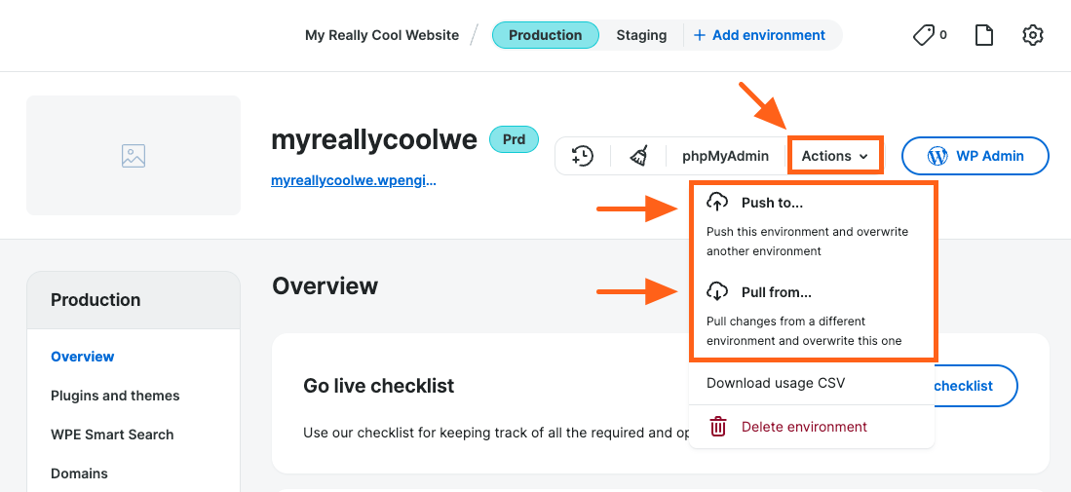Open Plugins and themes in sidebar
The image size is (1071, 492).
[115, 396]
